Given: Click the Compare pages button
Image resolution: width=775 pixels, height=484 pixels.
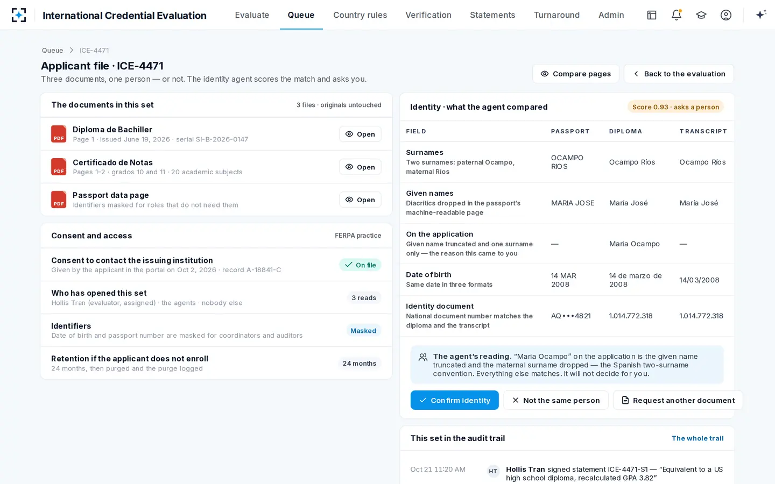Looking at the screenshot, I should tap(575, 74).
